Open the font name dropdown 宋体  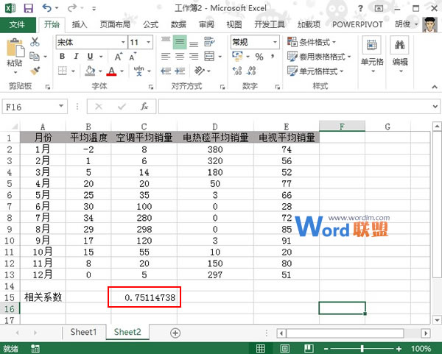coord(123,42)
